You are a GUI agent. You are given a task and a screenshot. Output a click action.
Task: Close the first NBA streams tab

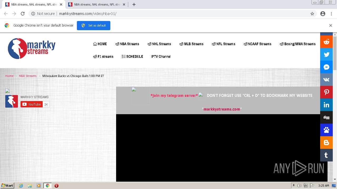[x=61, y=4]
